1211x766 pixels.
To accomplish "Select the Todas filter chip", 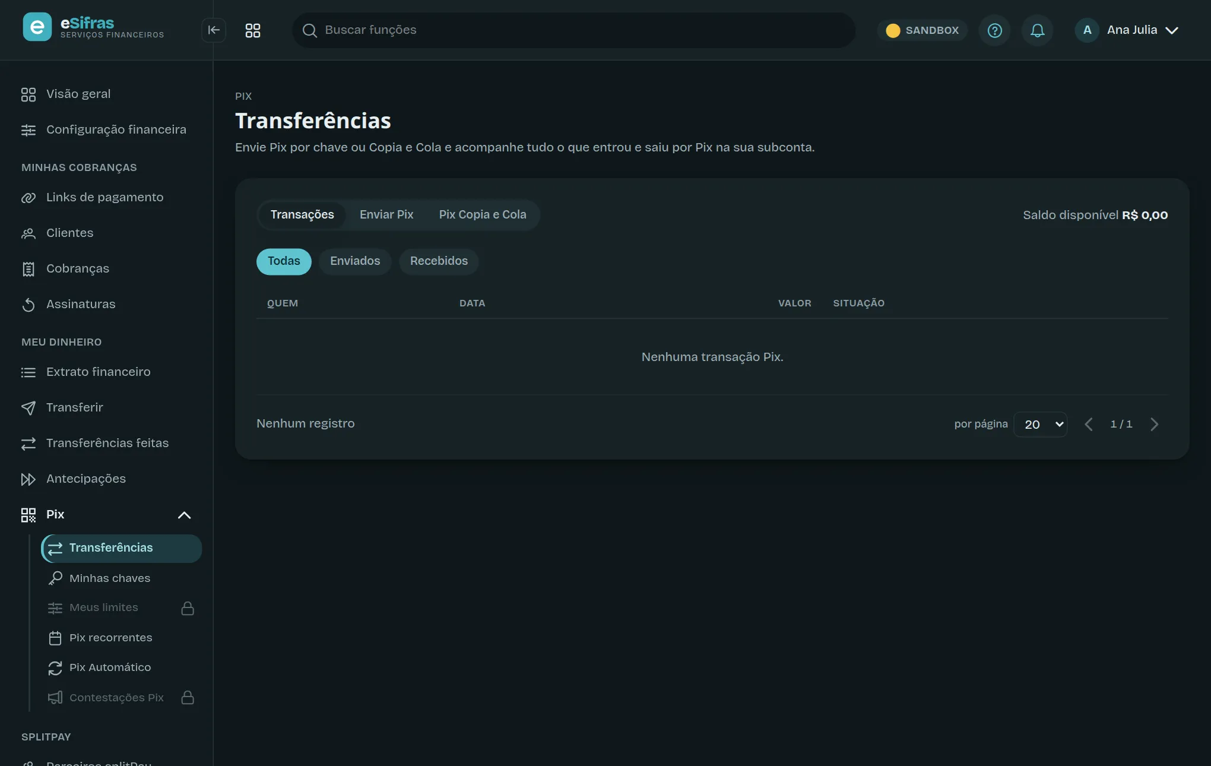I will pyautogui.click(x=284, y=261).
